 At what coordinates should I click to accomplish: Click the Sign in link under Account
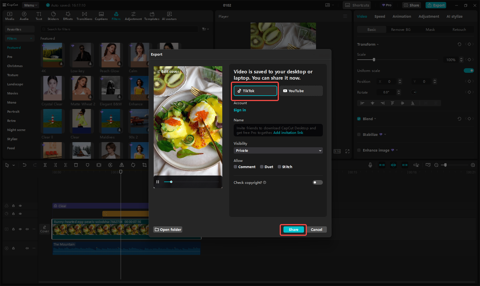click(240, 110)
